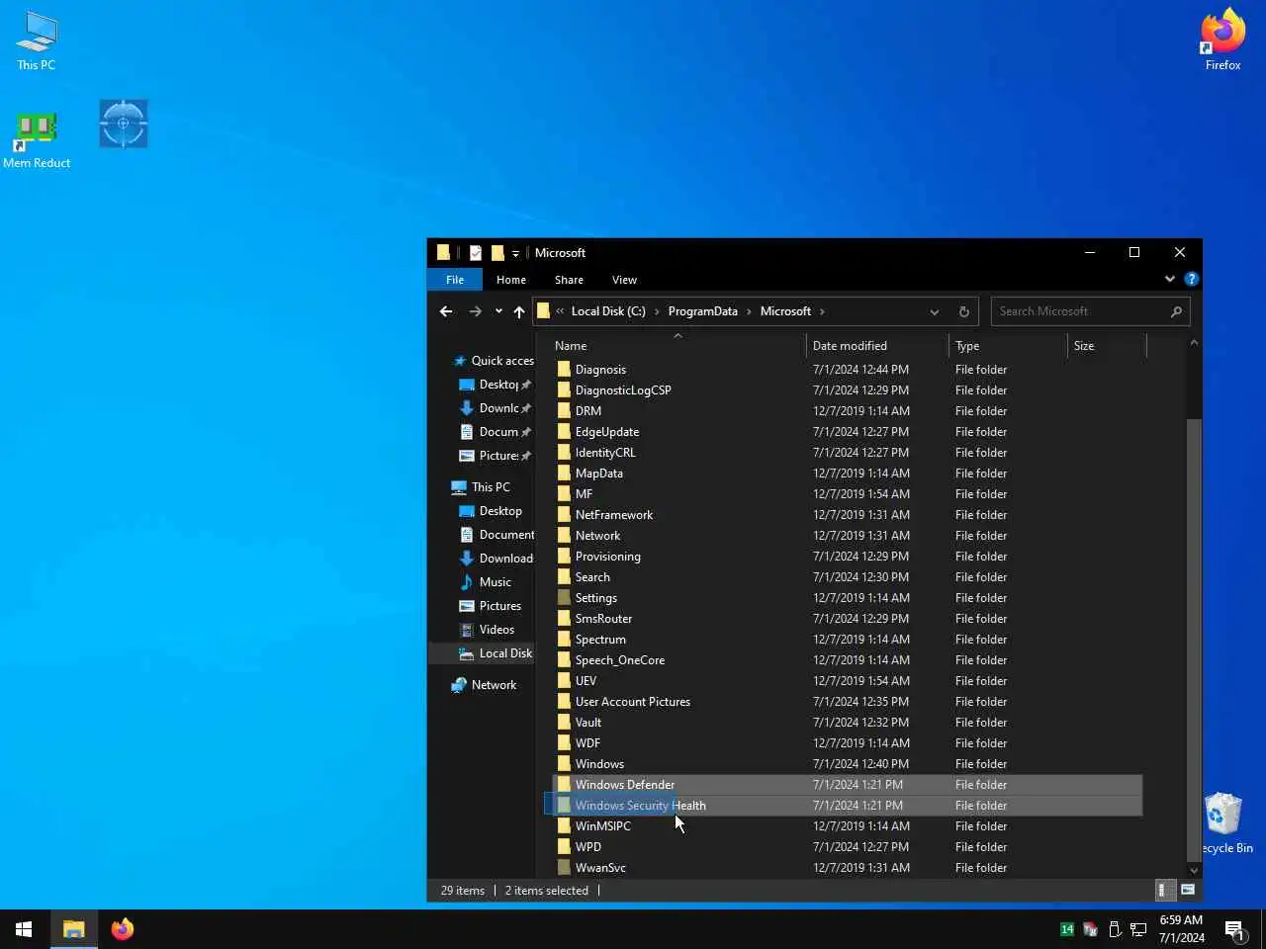
Task: Click the network tray icon
Action: [x=1138, y=929]
